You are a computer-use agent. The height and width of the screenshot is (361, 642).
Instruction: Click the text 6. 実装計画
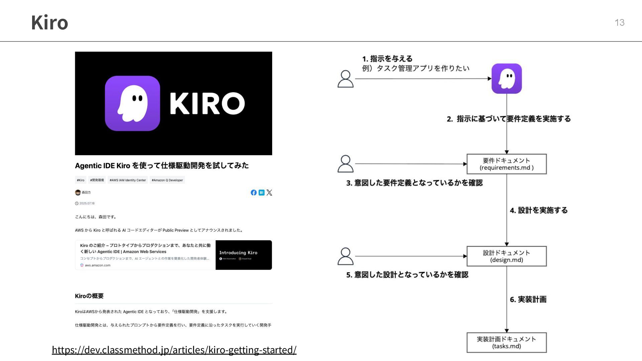click(528, 299)
